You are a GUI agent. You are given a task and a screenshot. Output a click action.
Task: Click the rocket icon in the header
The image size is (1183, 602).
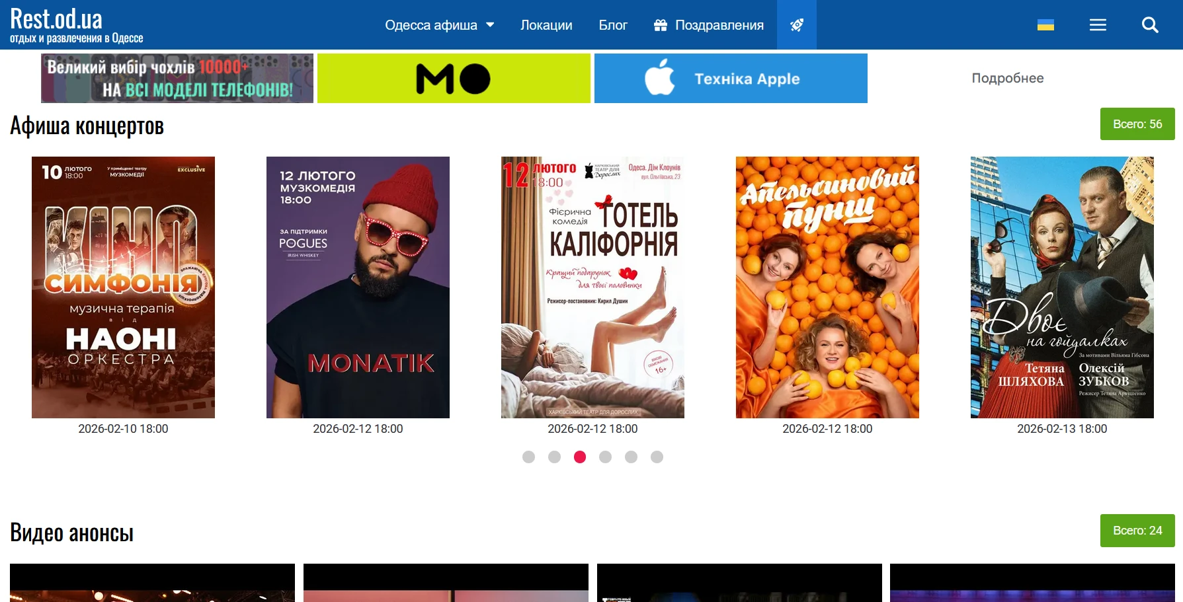(x=796, y=25)
